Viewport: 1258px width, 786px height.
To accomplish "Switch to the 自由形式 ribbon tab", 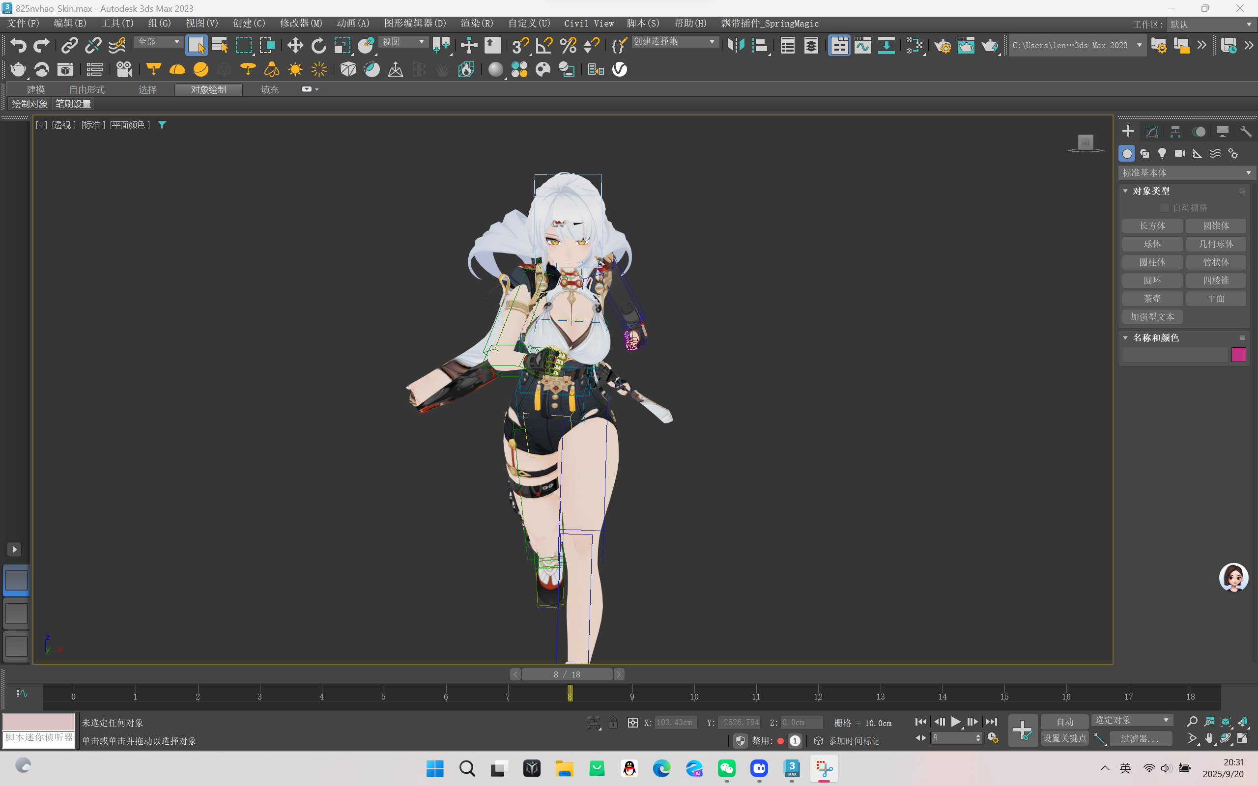I will tap(87, 89).
